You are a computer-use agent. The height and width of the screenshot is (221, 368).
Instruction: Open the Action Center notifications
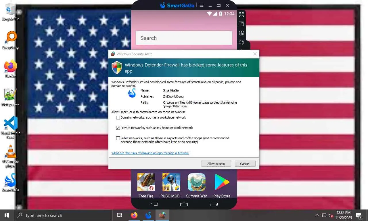coord(359,215)
